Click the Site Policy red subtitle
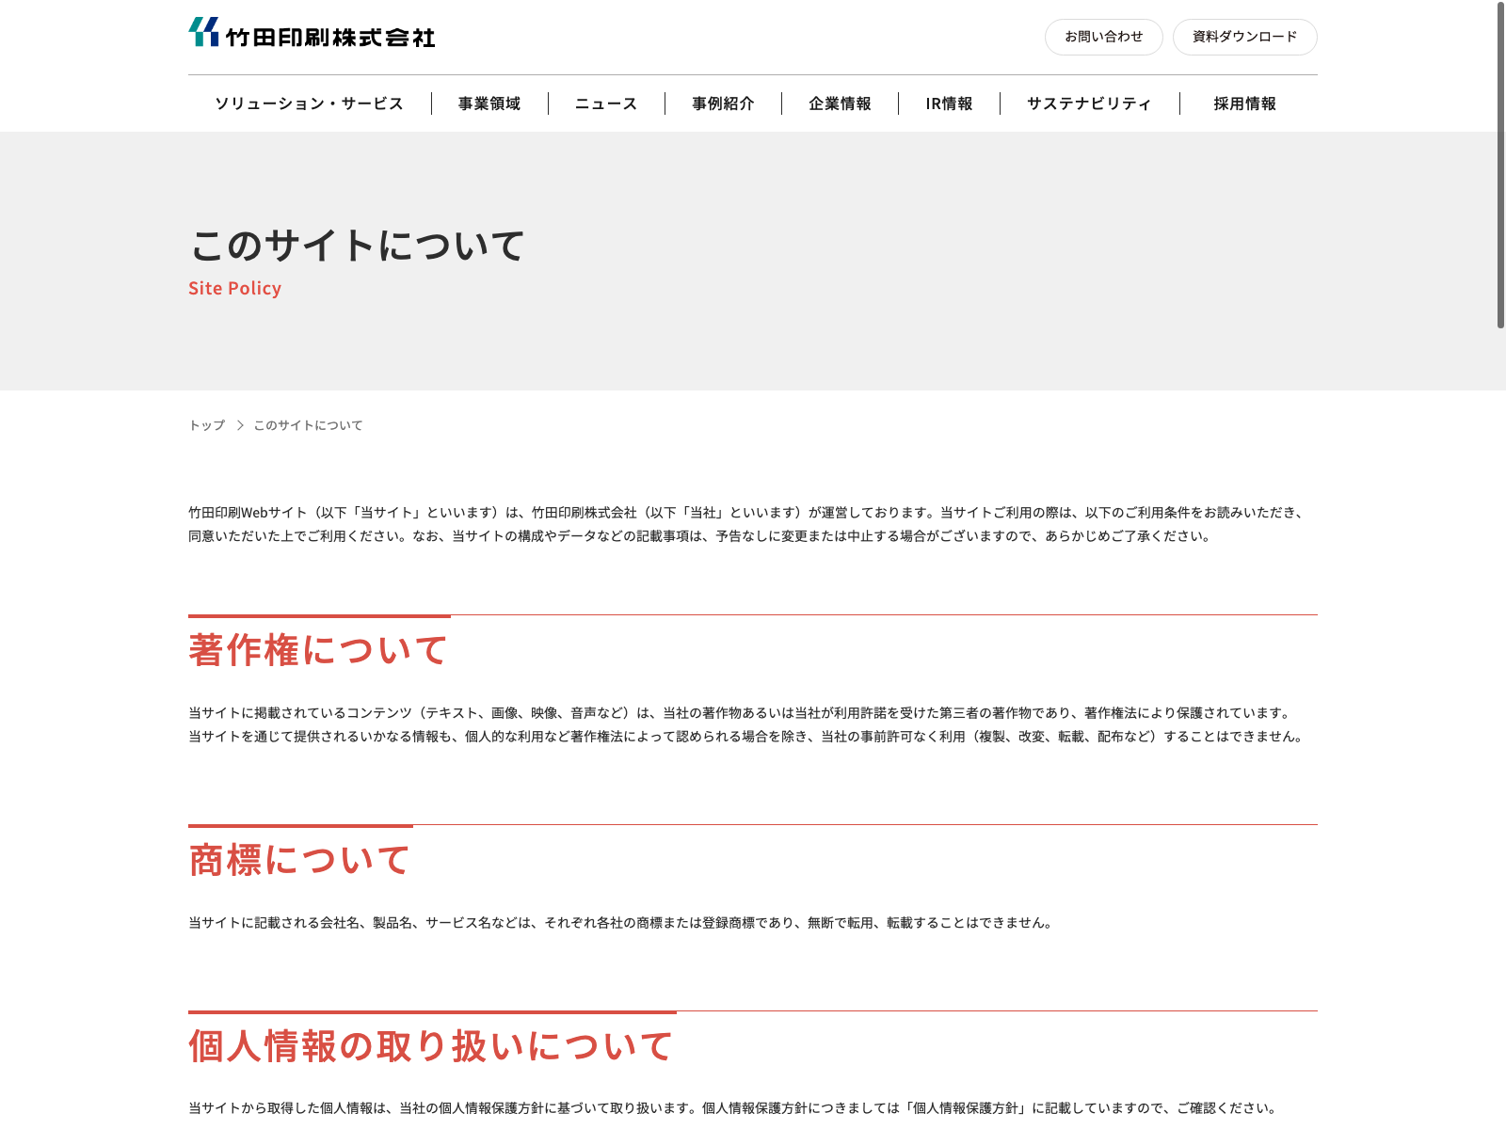Image resolution: width=1506 pixels, height=1129 pixels. [x=234, y=288]
